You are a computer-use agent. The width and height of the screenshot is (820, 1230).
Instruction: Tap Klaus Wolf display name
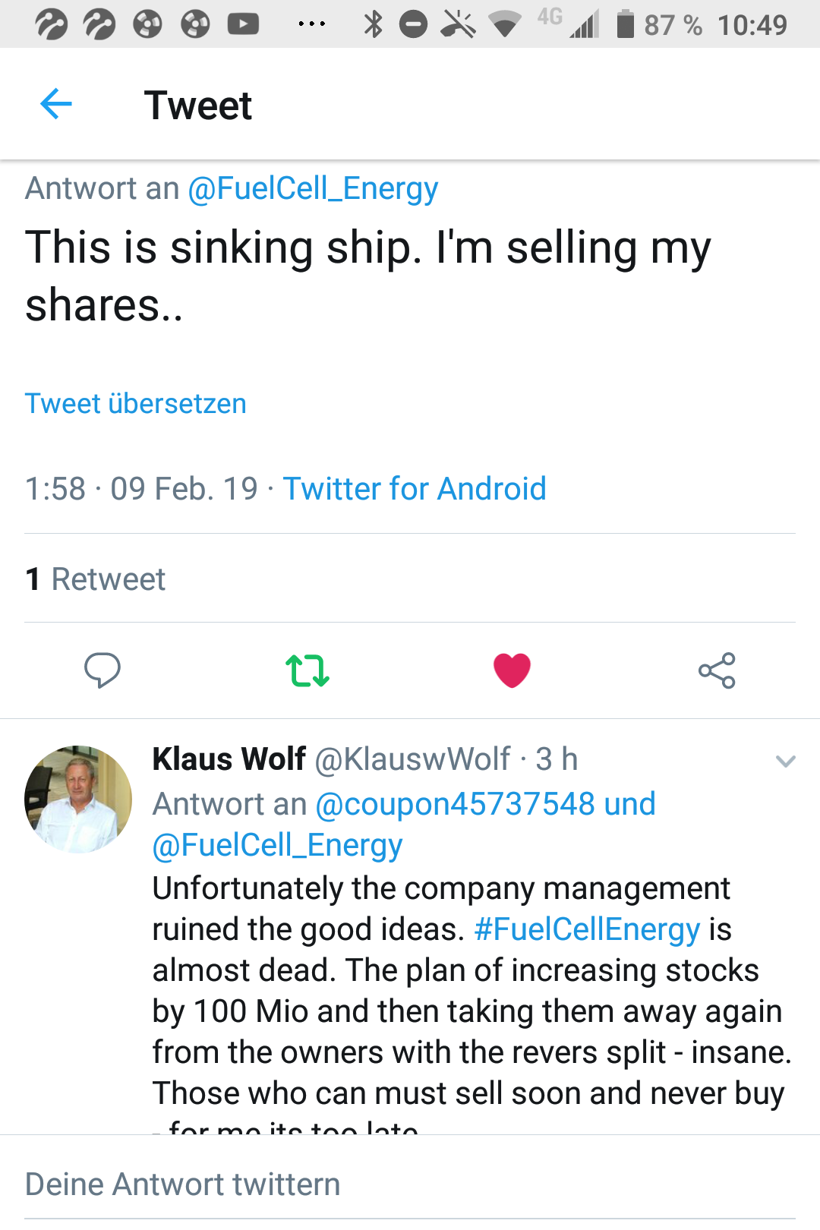click(229, 759)
